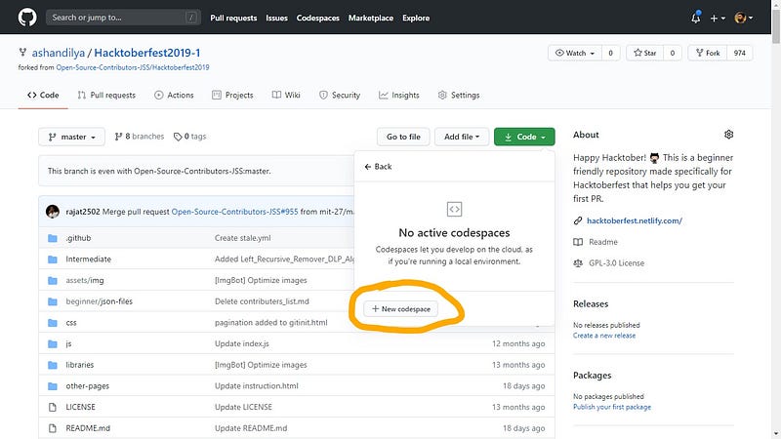The image size is (781, 439).
Task: Open notifications bell icon
Action: point(696,18)
